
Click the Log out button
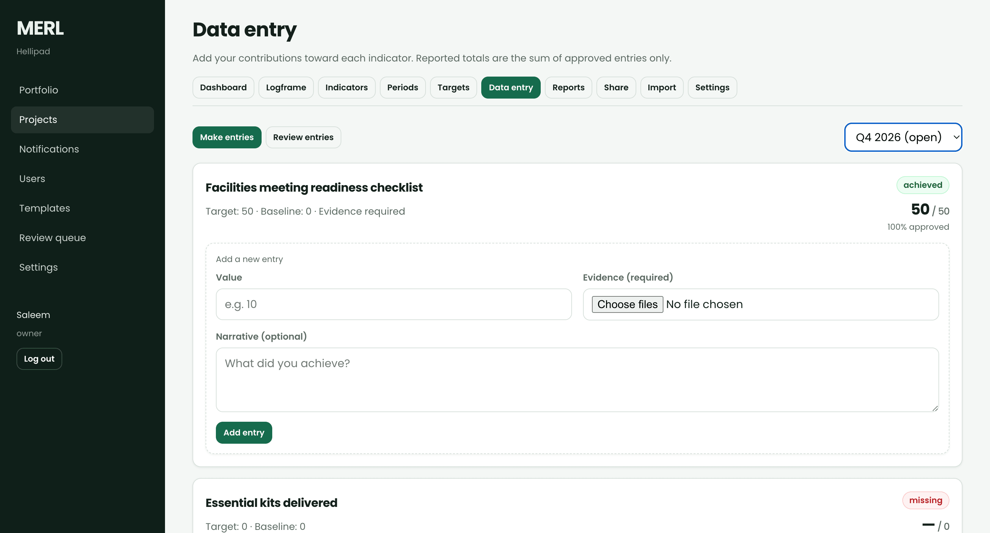pos(39,359)
